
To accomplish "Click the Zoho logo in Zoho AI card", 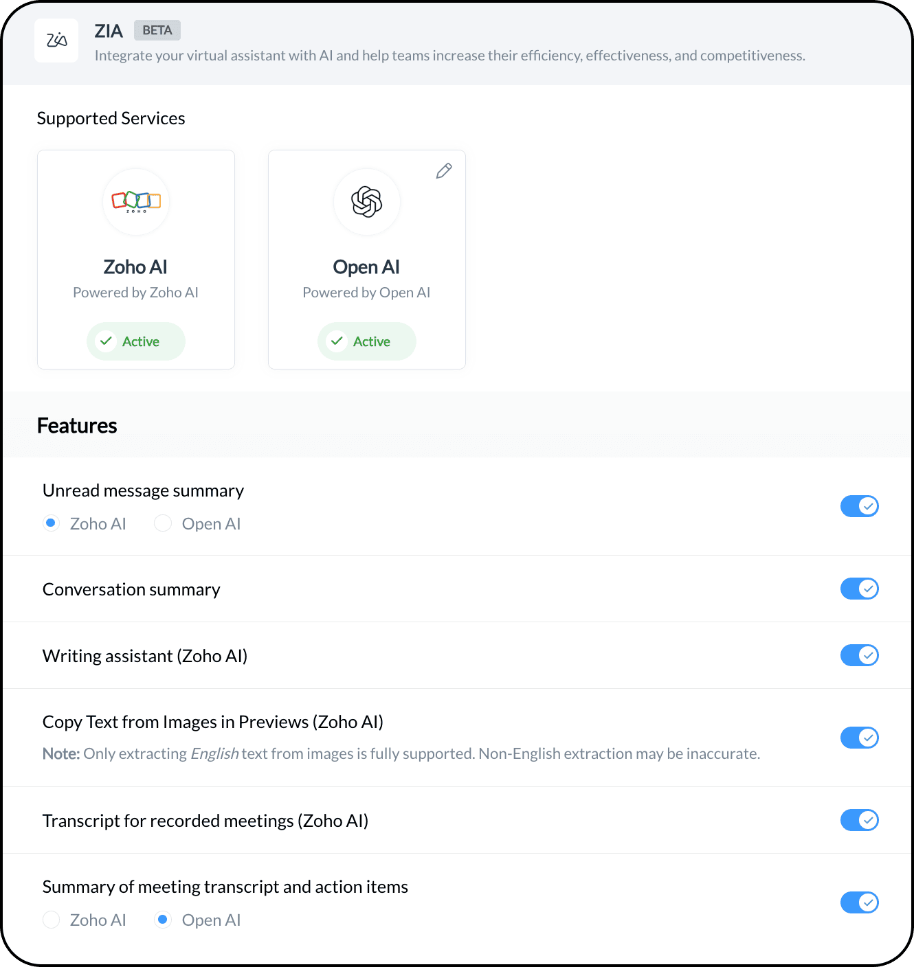I will tap(136, 201).
